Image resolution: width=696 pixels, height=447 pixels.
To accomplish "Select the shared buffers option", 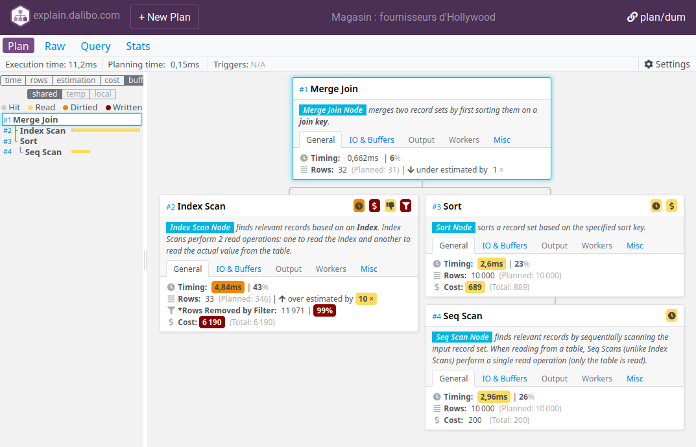I will (44, 94).
